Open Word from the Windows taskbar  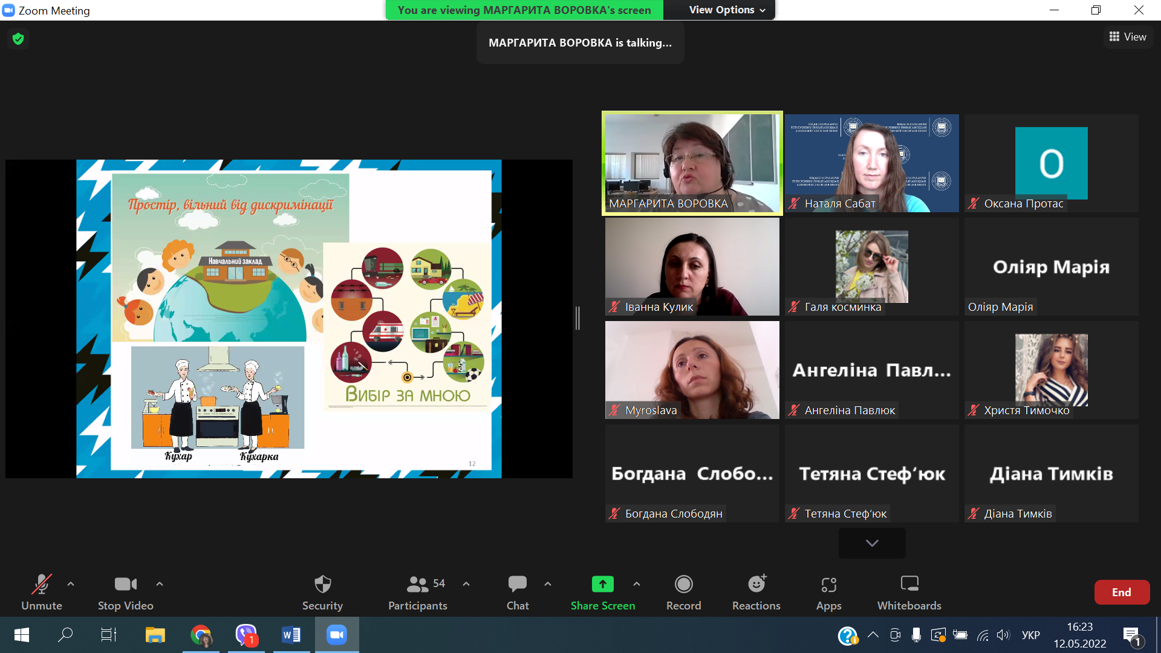pos(291,635)
